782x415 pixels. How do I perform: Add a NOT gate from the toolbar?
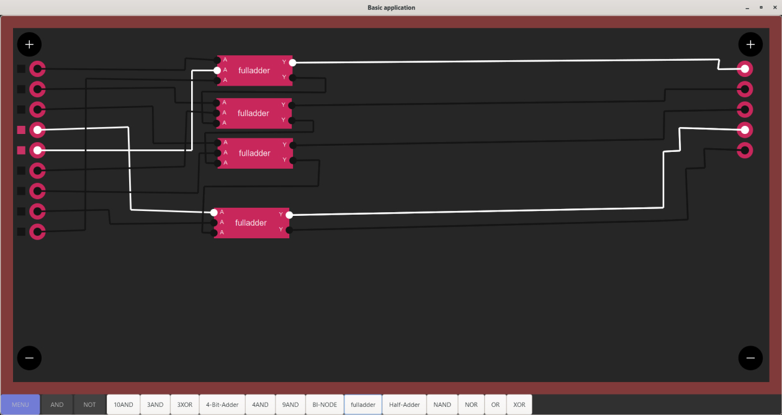pos(90,404)
